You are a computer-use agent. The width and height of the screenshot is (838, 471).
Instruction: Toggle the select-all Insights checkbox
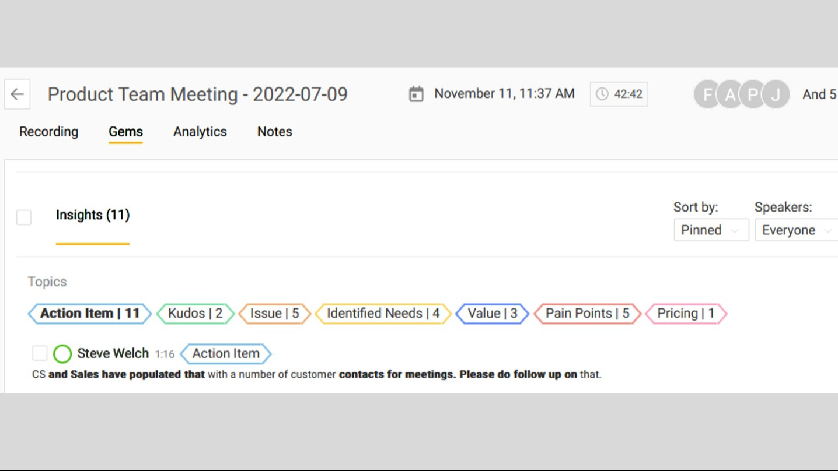click(24, 217)
